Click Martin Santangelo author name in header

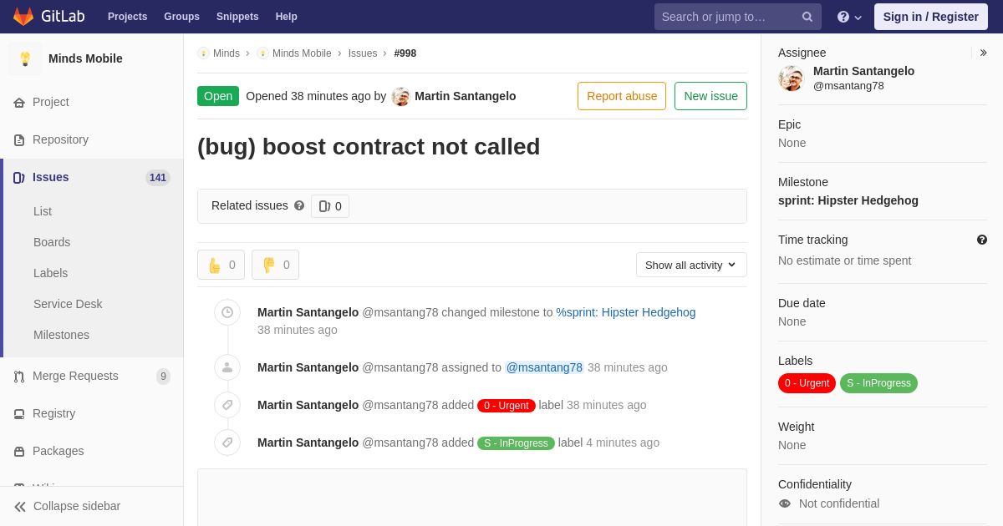pyautogui.click(x=466, y=96)
